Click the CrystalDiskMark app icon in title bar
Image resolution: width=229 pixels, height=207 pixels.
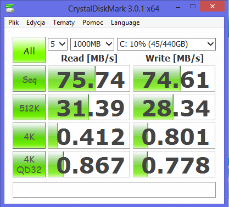coord(10,8)
